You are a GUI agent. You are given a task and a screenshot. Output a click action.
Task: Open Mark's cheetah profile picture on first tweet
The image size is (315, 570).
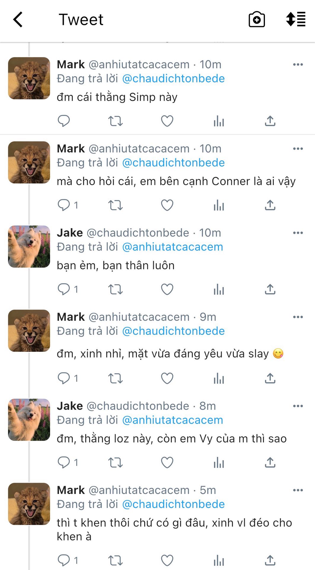(x=29, y=78)
